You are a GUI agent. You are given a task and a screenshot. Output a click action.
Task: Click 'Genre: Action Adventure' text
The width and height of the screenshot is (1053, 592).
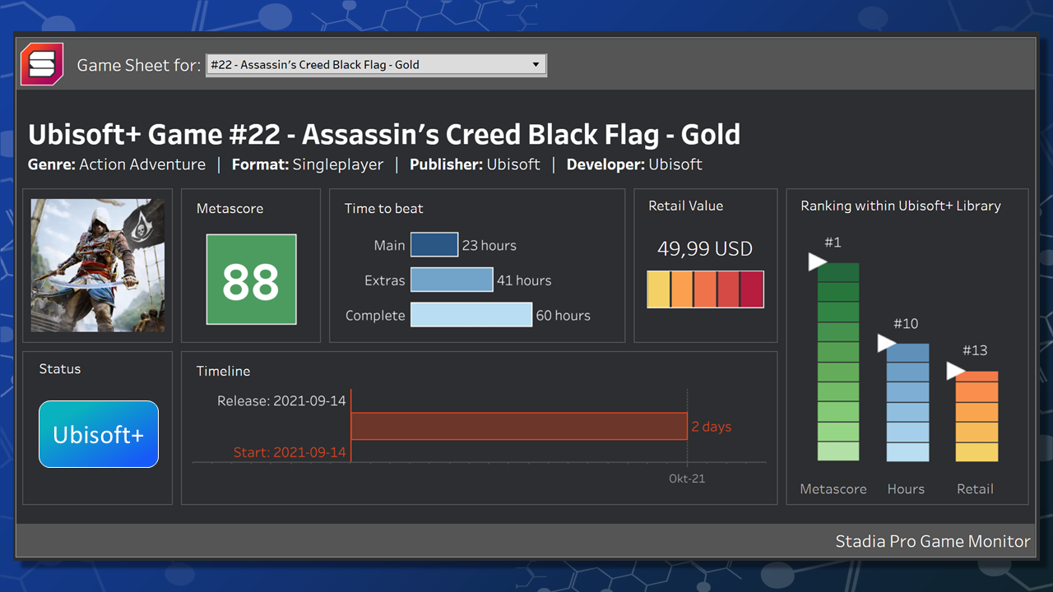click(117, 164)
